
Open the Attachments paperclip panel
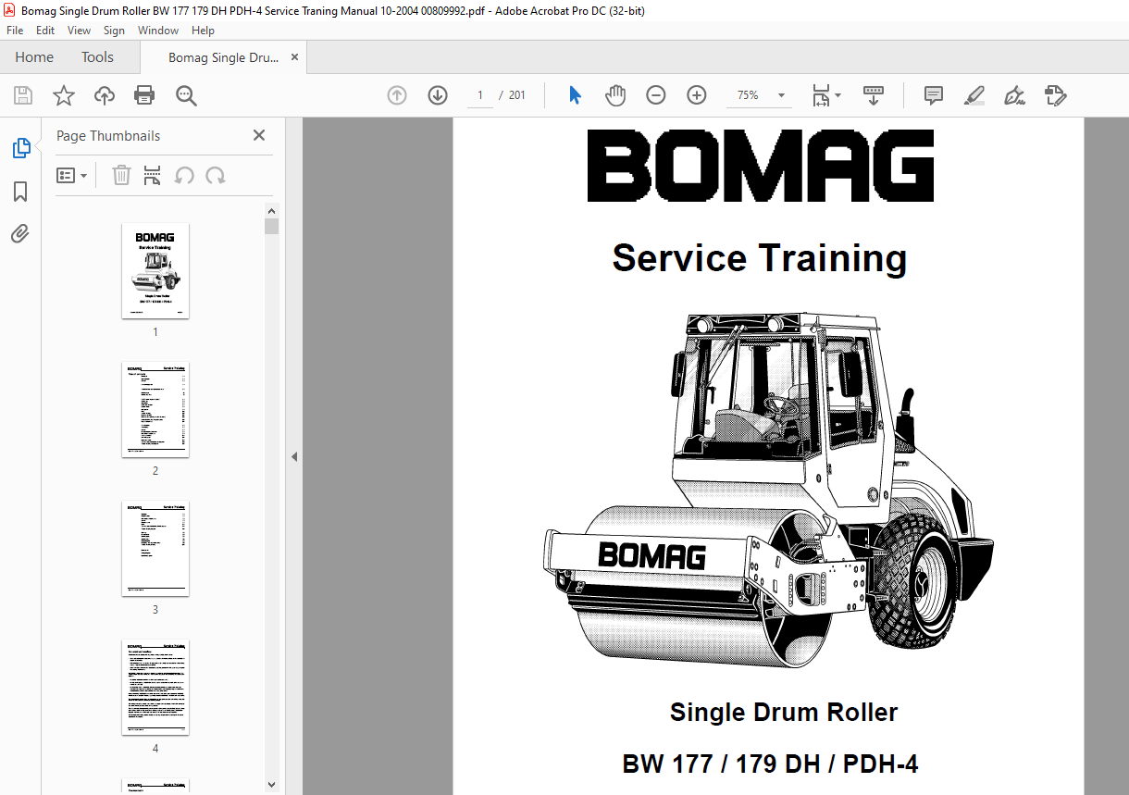tap(20, 233)
